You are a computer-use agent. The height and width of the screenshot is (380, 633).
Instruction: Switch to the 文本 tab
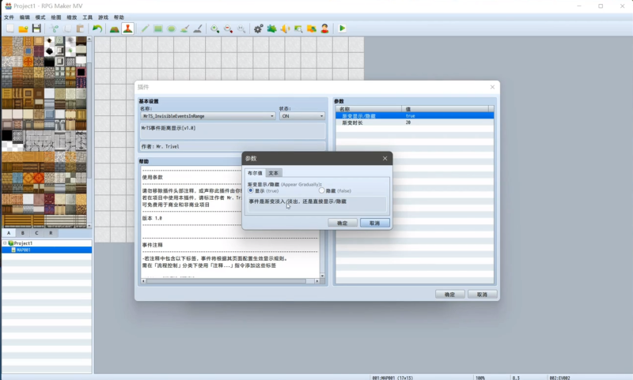pos(274,173)
